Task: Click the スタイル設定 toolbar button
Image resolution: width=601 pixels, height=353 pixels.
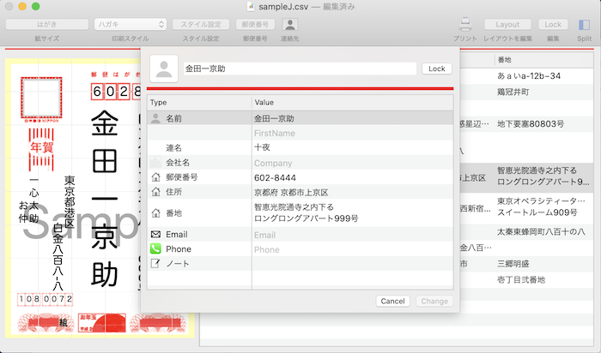Action: pos(201,25)
